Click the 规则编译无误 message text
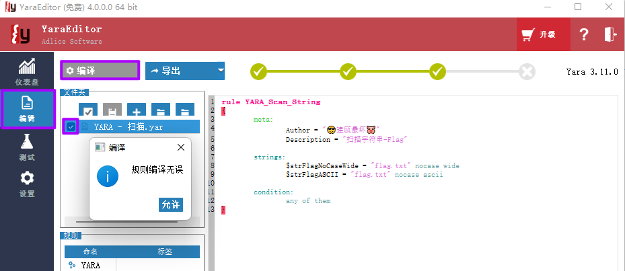 [157, 170]
